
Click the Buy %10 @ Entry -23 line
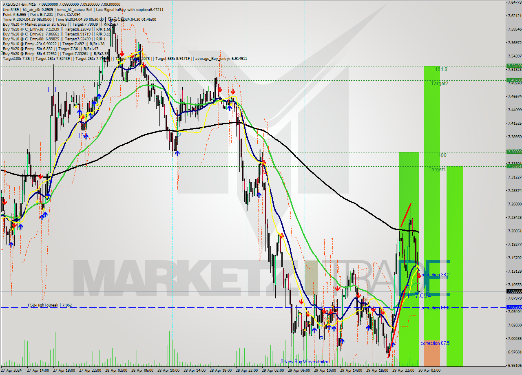click(x=53, y=44)
